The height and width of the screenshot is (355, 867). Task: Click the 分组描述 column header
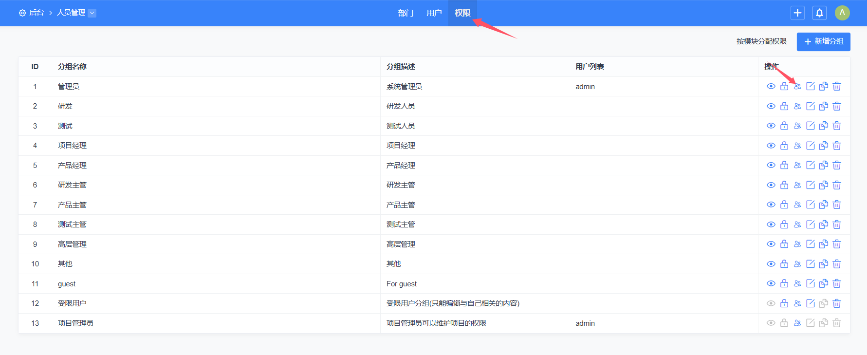[401, 67]
